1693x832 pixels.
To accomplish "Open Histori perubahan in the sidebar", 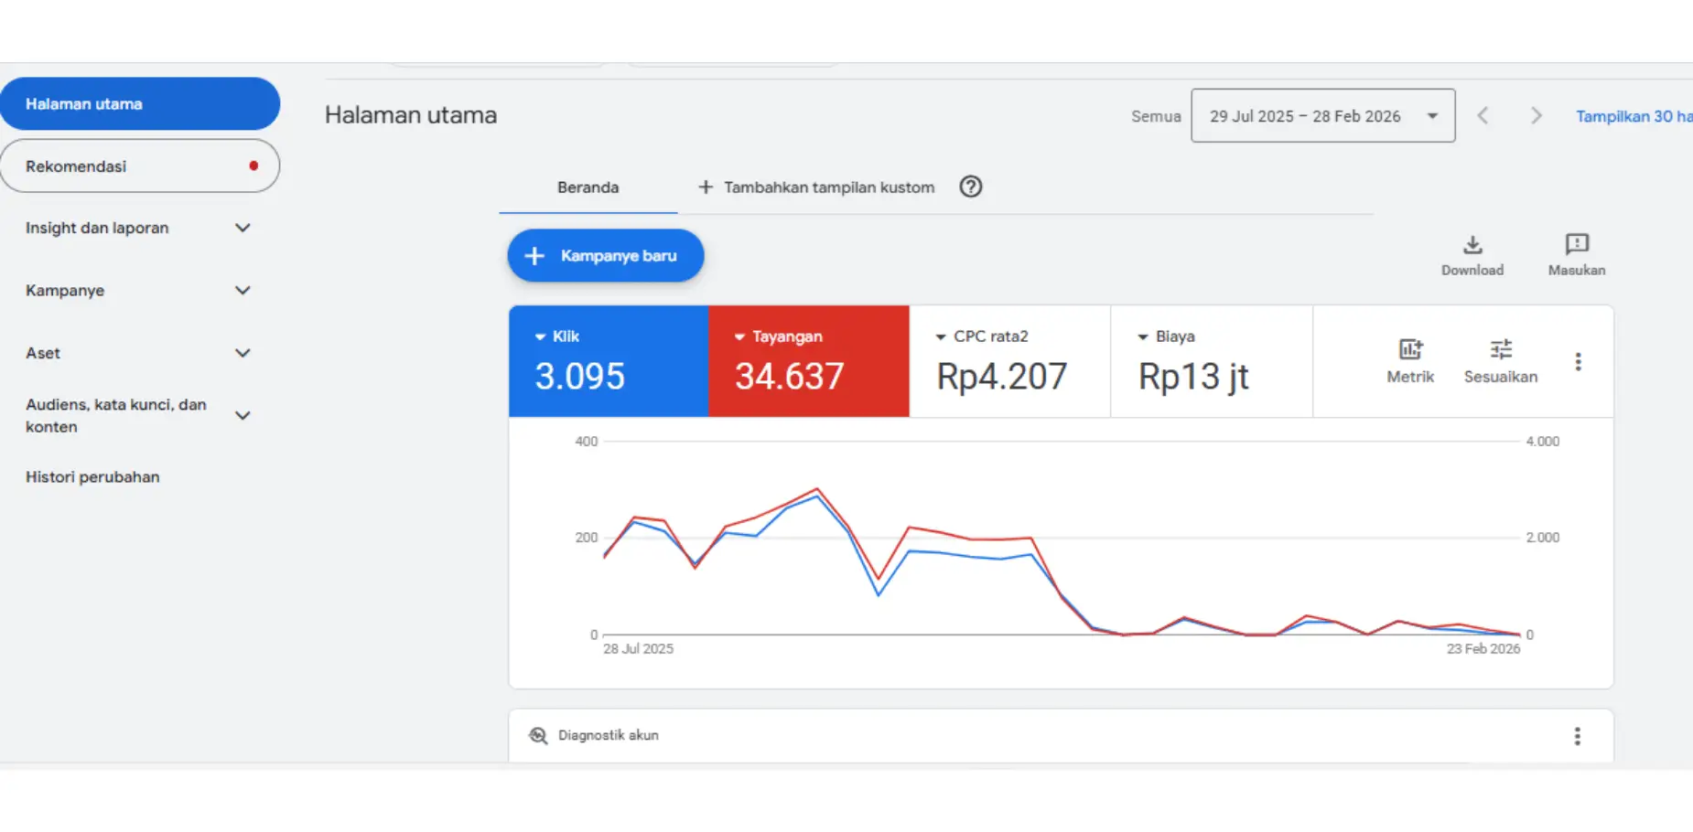I will [92, 477].
